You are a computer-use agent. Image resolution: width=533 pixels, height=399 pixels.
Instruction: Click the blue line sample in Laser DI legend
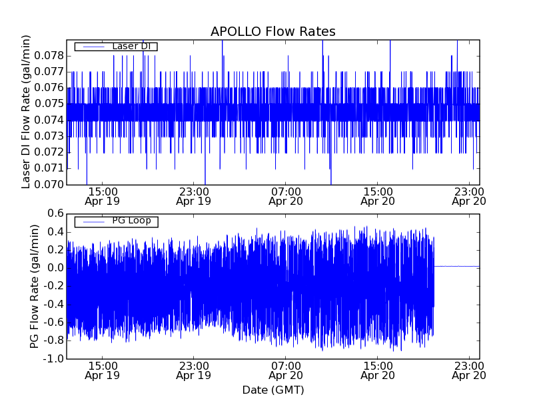pos(92,47)
